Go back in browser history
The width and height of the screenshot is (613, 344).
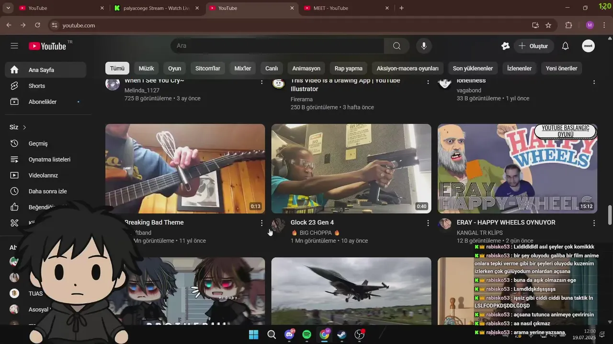[x=9, y=25]
